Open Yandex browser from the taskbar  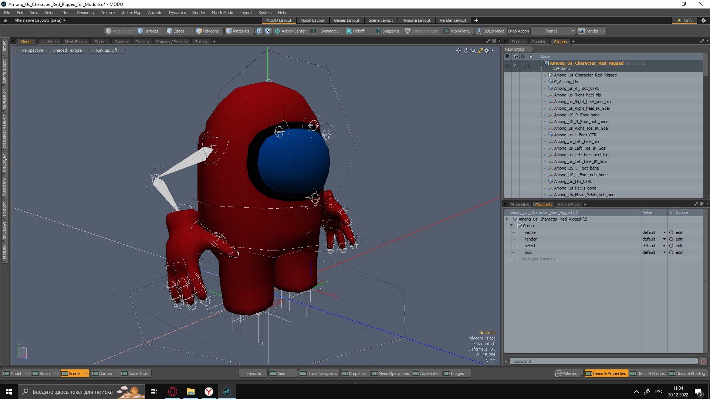point(209,392)
